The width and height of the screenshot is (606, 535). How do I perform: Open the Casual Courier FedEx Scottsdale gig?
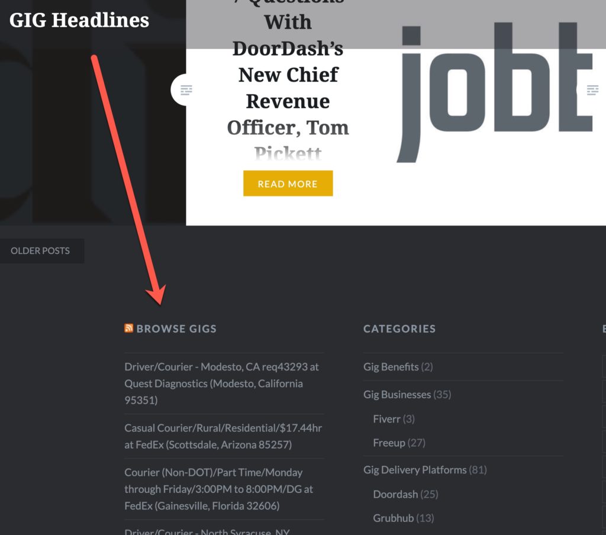[x=223, y=436]
